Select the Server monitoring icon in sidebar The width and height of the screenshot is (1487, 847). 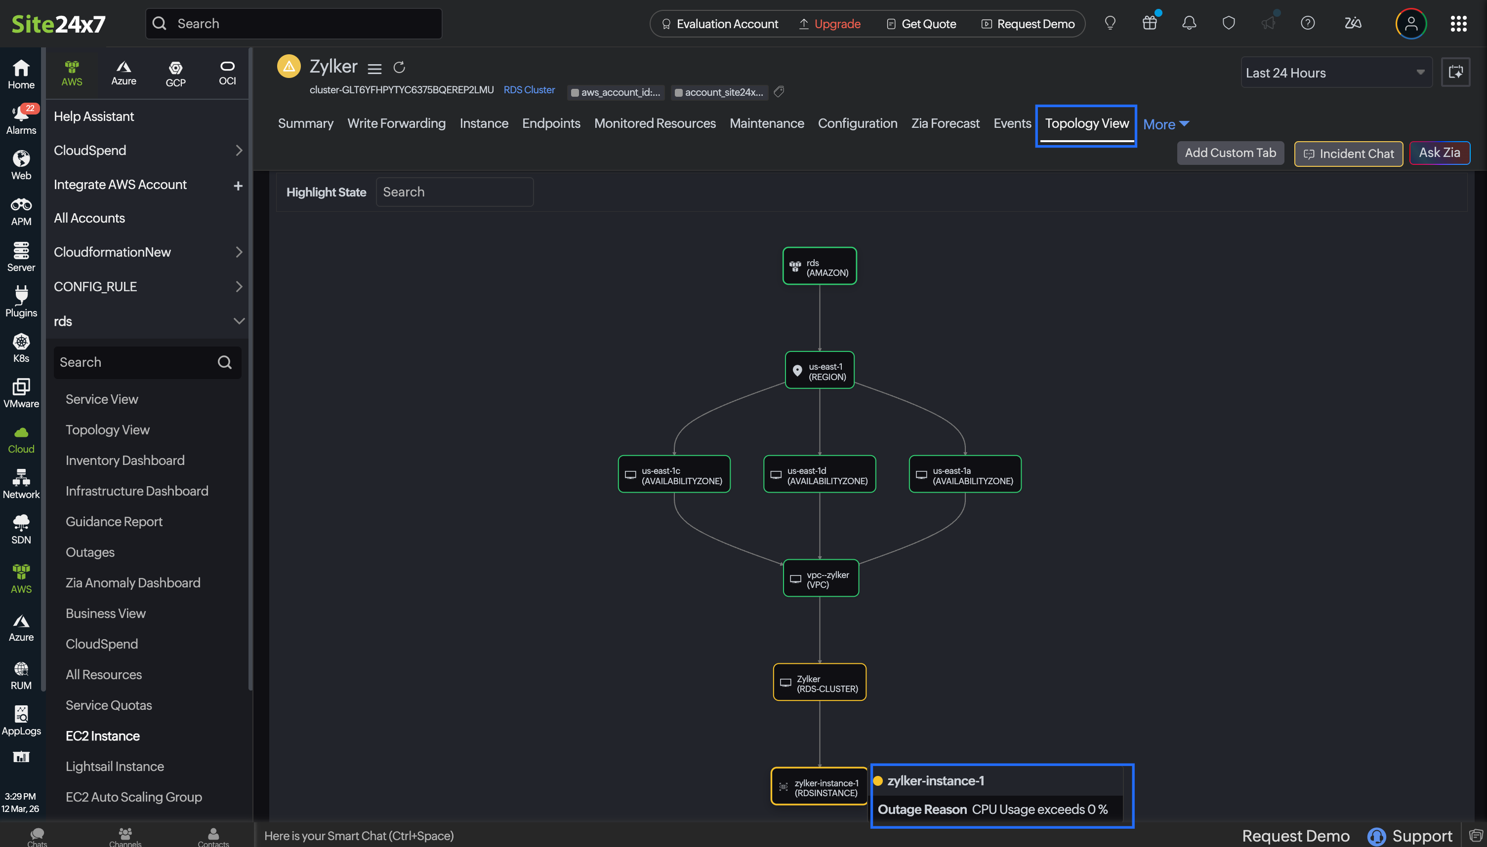(21, 256)
